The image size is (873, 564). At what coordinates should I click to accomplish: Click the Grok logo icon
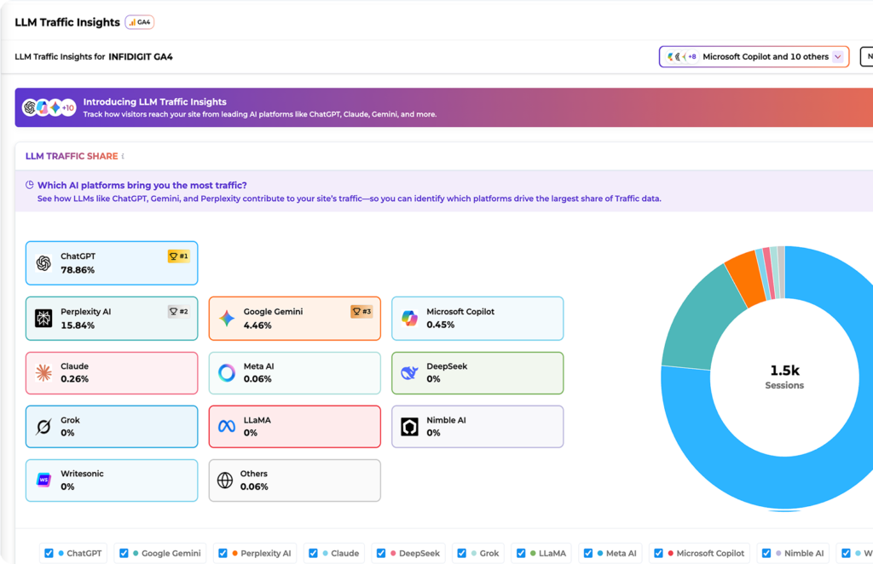point(43,427)
